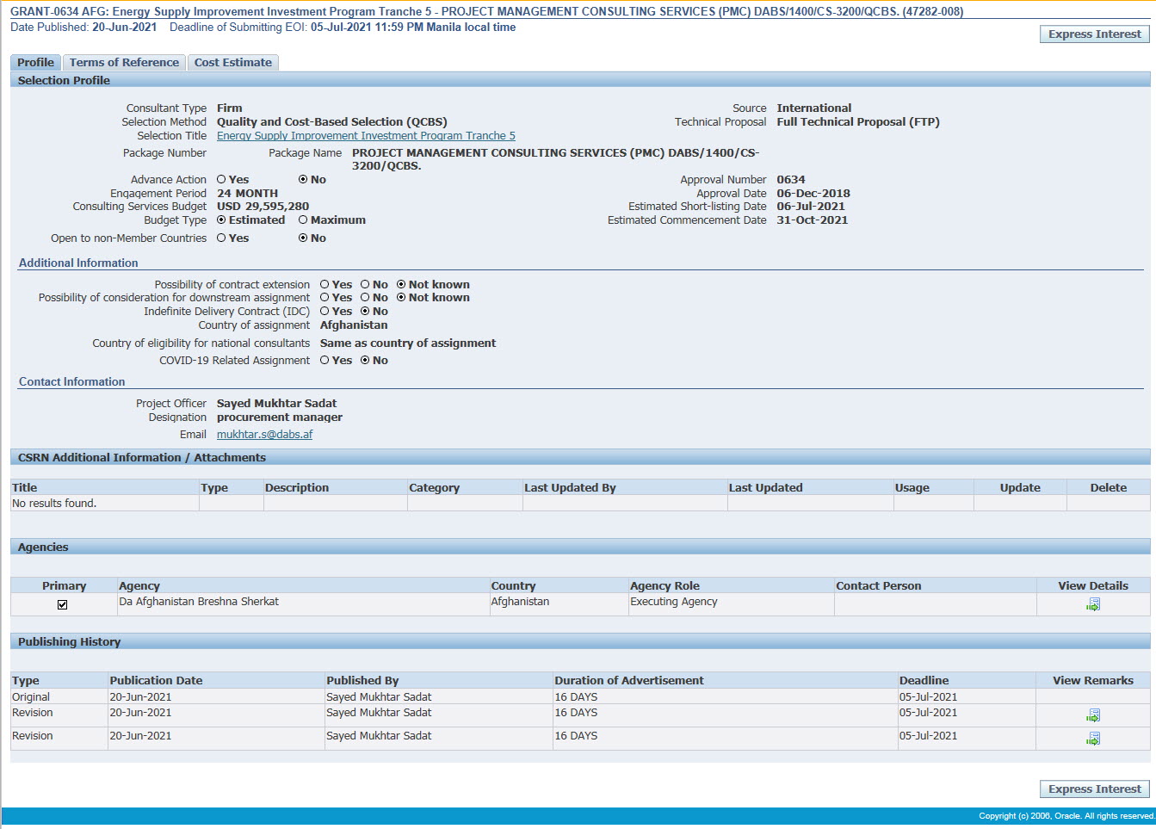Select Yes for Indefinite Delivery Contract
This screenshot has width=1156, height=829.
[325, 312]
